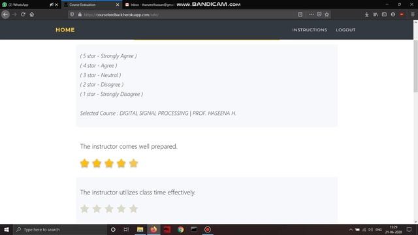Viewport: 418px width, 235px height.
Task: Click ENG language indicator in tray
Action: click(379, 230)
